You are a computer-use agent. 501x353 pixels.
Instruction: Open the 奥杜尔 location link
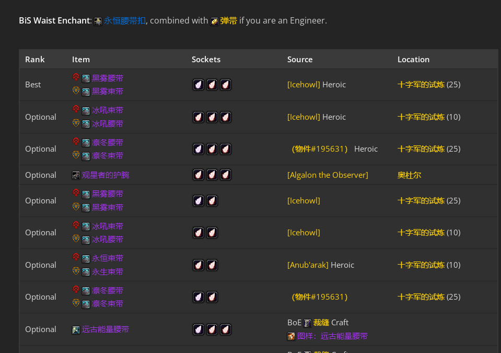[409, 175]
